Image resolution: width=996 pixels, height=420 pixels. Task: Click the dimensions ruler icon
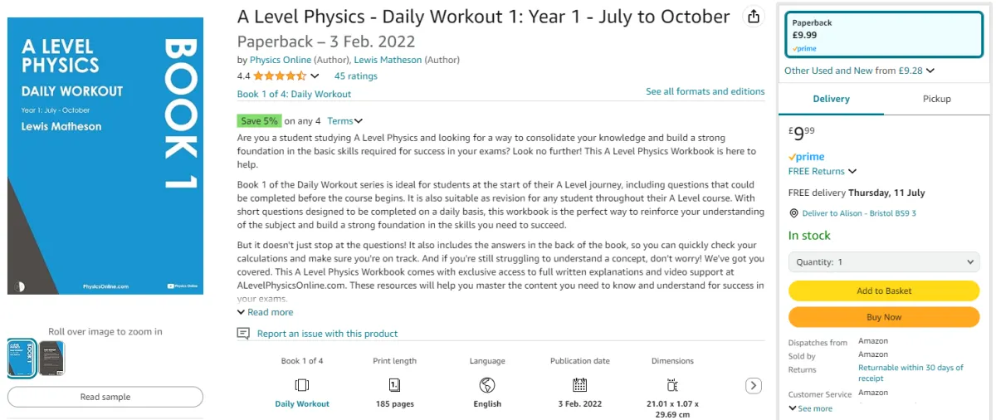click(x=672, y=384)
